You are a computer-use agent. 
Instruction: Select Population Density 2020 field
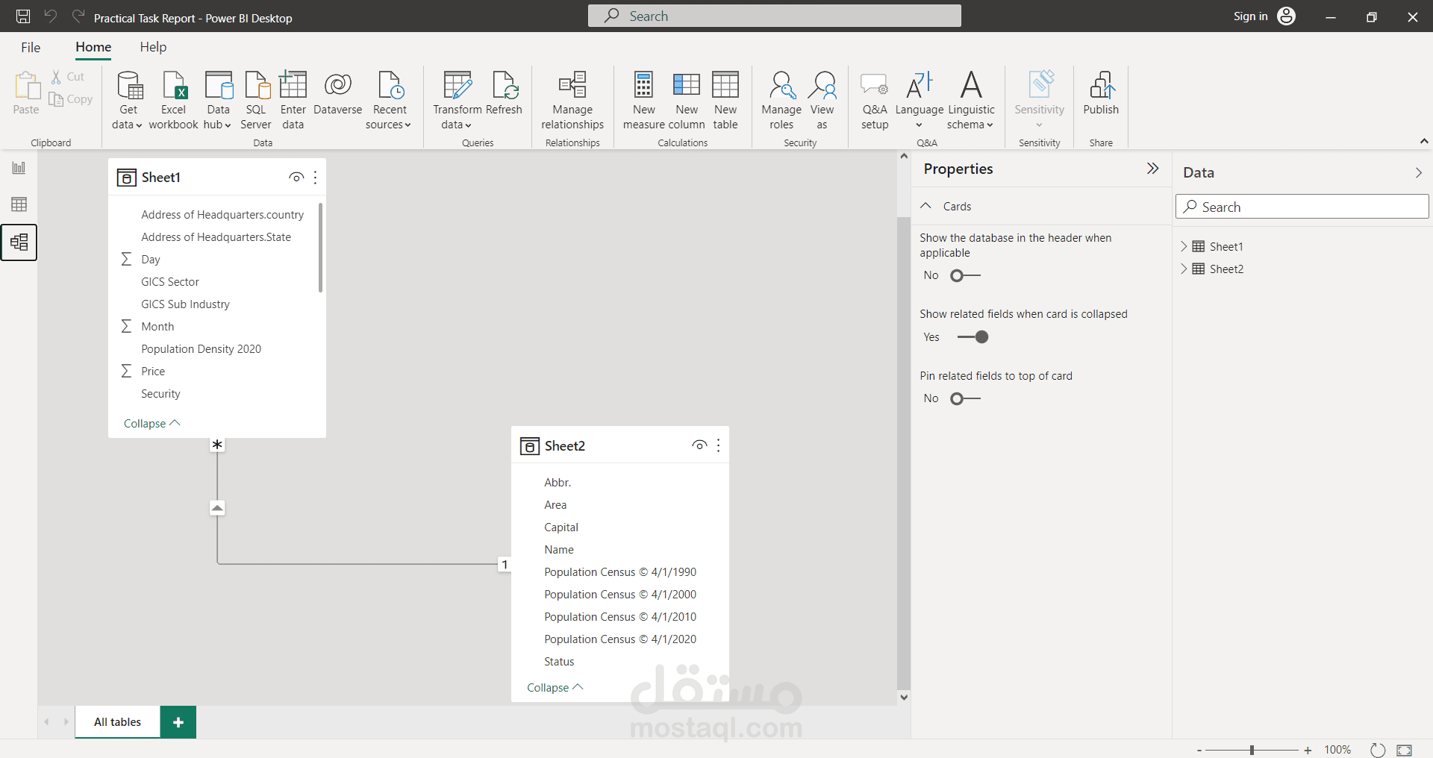[x=202, y=349]
